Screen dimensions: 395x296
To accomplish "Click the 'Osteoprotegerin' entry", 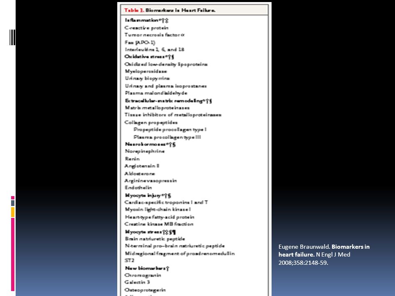I will point(145,290).
